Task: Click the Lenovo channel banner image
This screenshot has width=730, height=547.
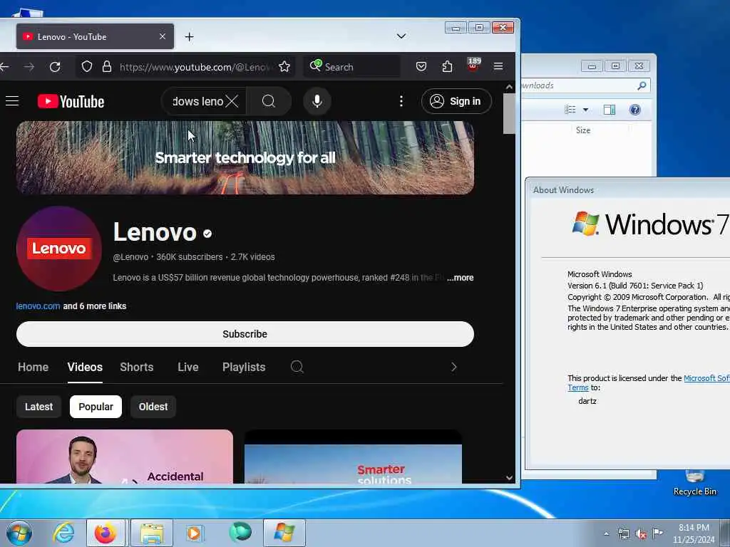Action: [245, 157]
